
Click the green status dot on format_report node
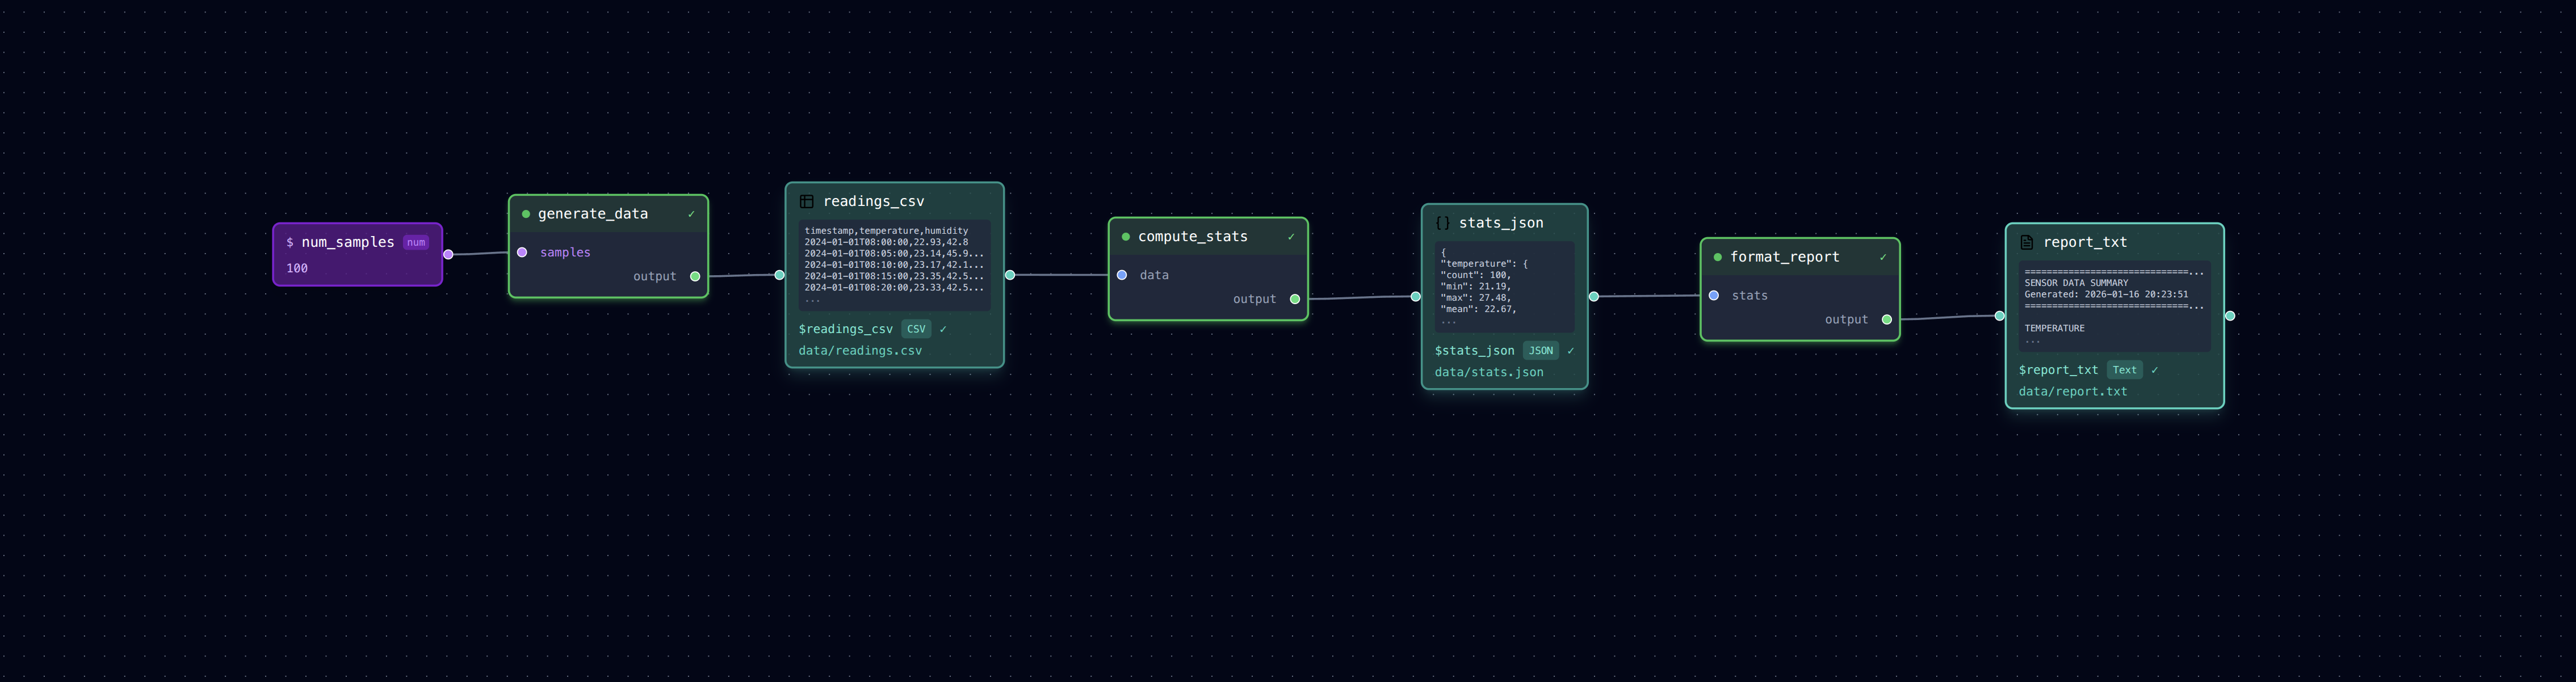click(1717, 257)
